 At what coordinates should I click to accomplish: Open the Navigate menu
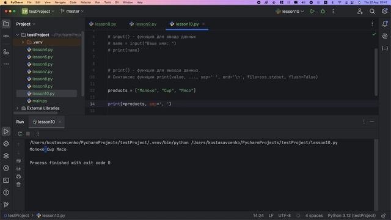point(60,2)
